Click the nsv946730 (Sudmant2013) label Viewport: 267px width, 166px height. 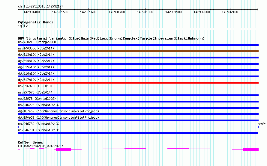[x=39, y=124]
